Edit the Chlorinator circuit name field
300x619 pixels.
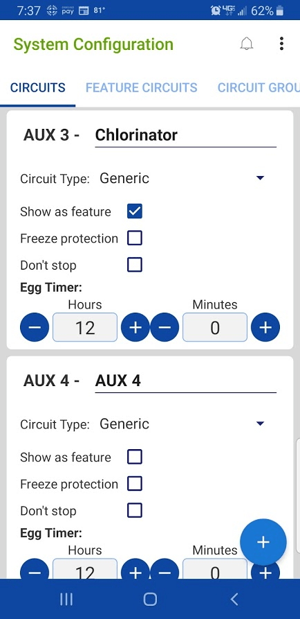185,135
